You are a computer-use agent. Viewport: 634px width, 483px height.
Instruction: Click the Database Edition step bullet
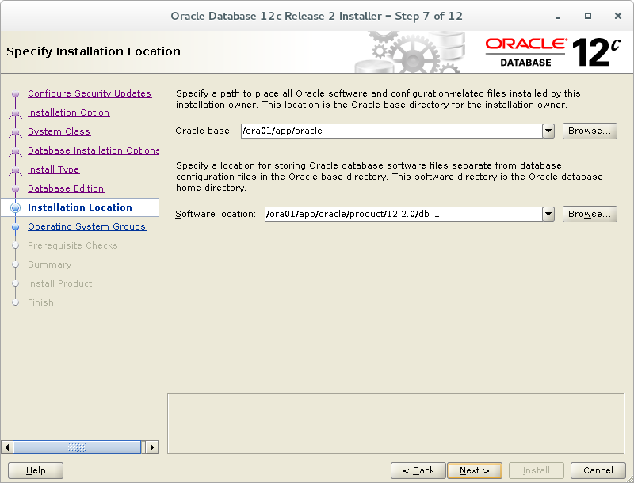15,188
